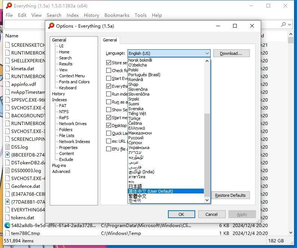Click the file icon beside tokens.dat

click(7, 217)
